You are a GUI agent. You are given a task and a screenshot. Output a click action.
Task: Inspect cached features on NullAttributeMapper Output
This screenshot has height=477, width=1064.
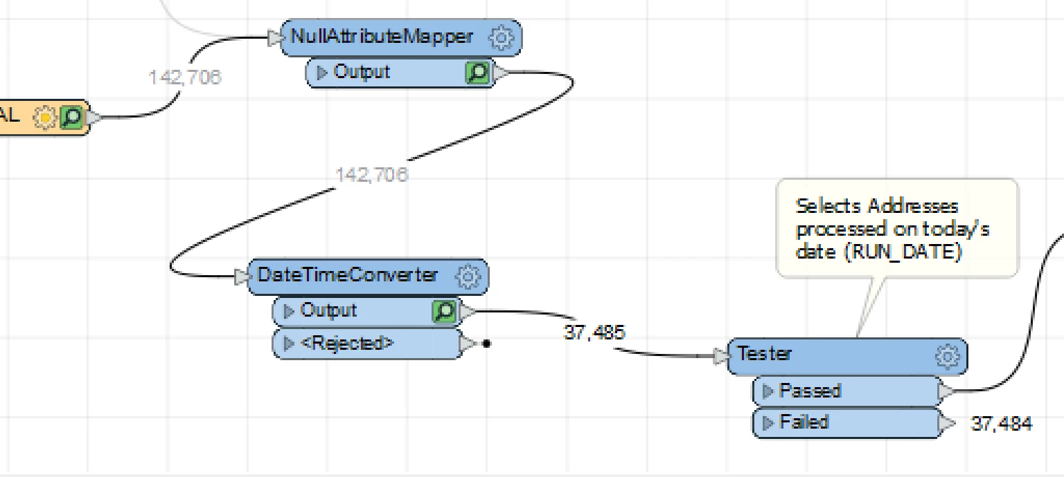478,73
